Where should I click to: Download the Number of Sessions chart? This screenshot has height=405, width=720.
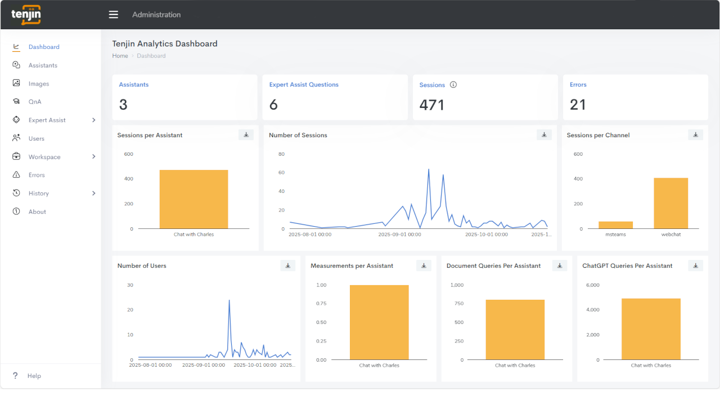[x=544, y=135]
